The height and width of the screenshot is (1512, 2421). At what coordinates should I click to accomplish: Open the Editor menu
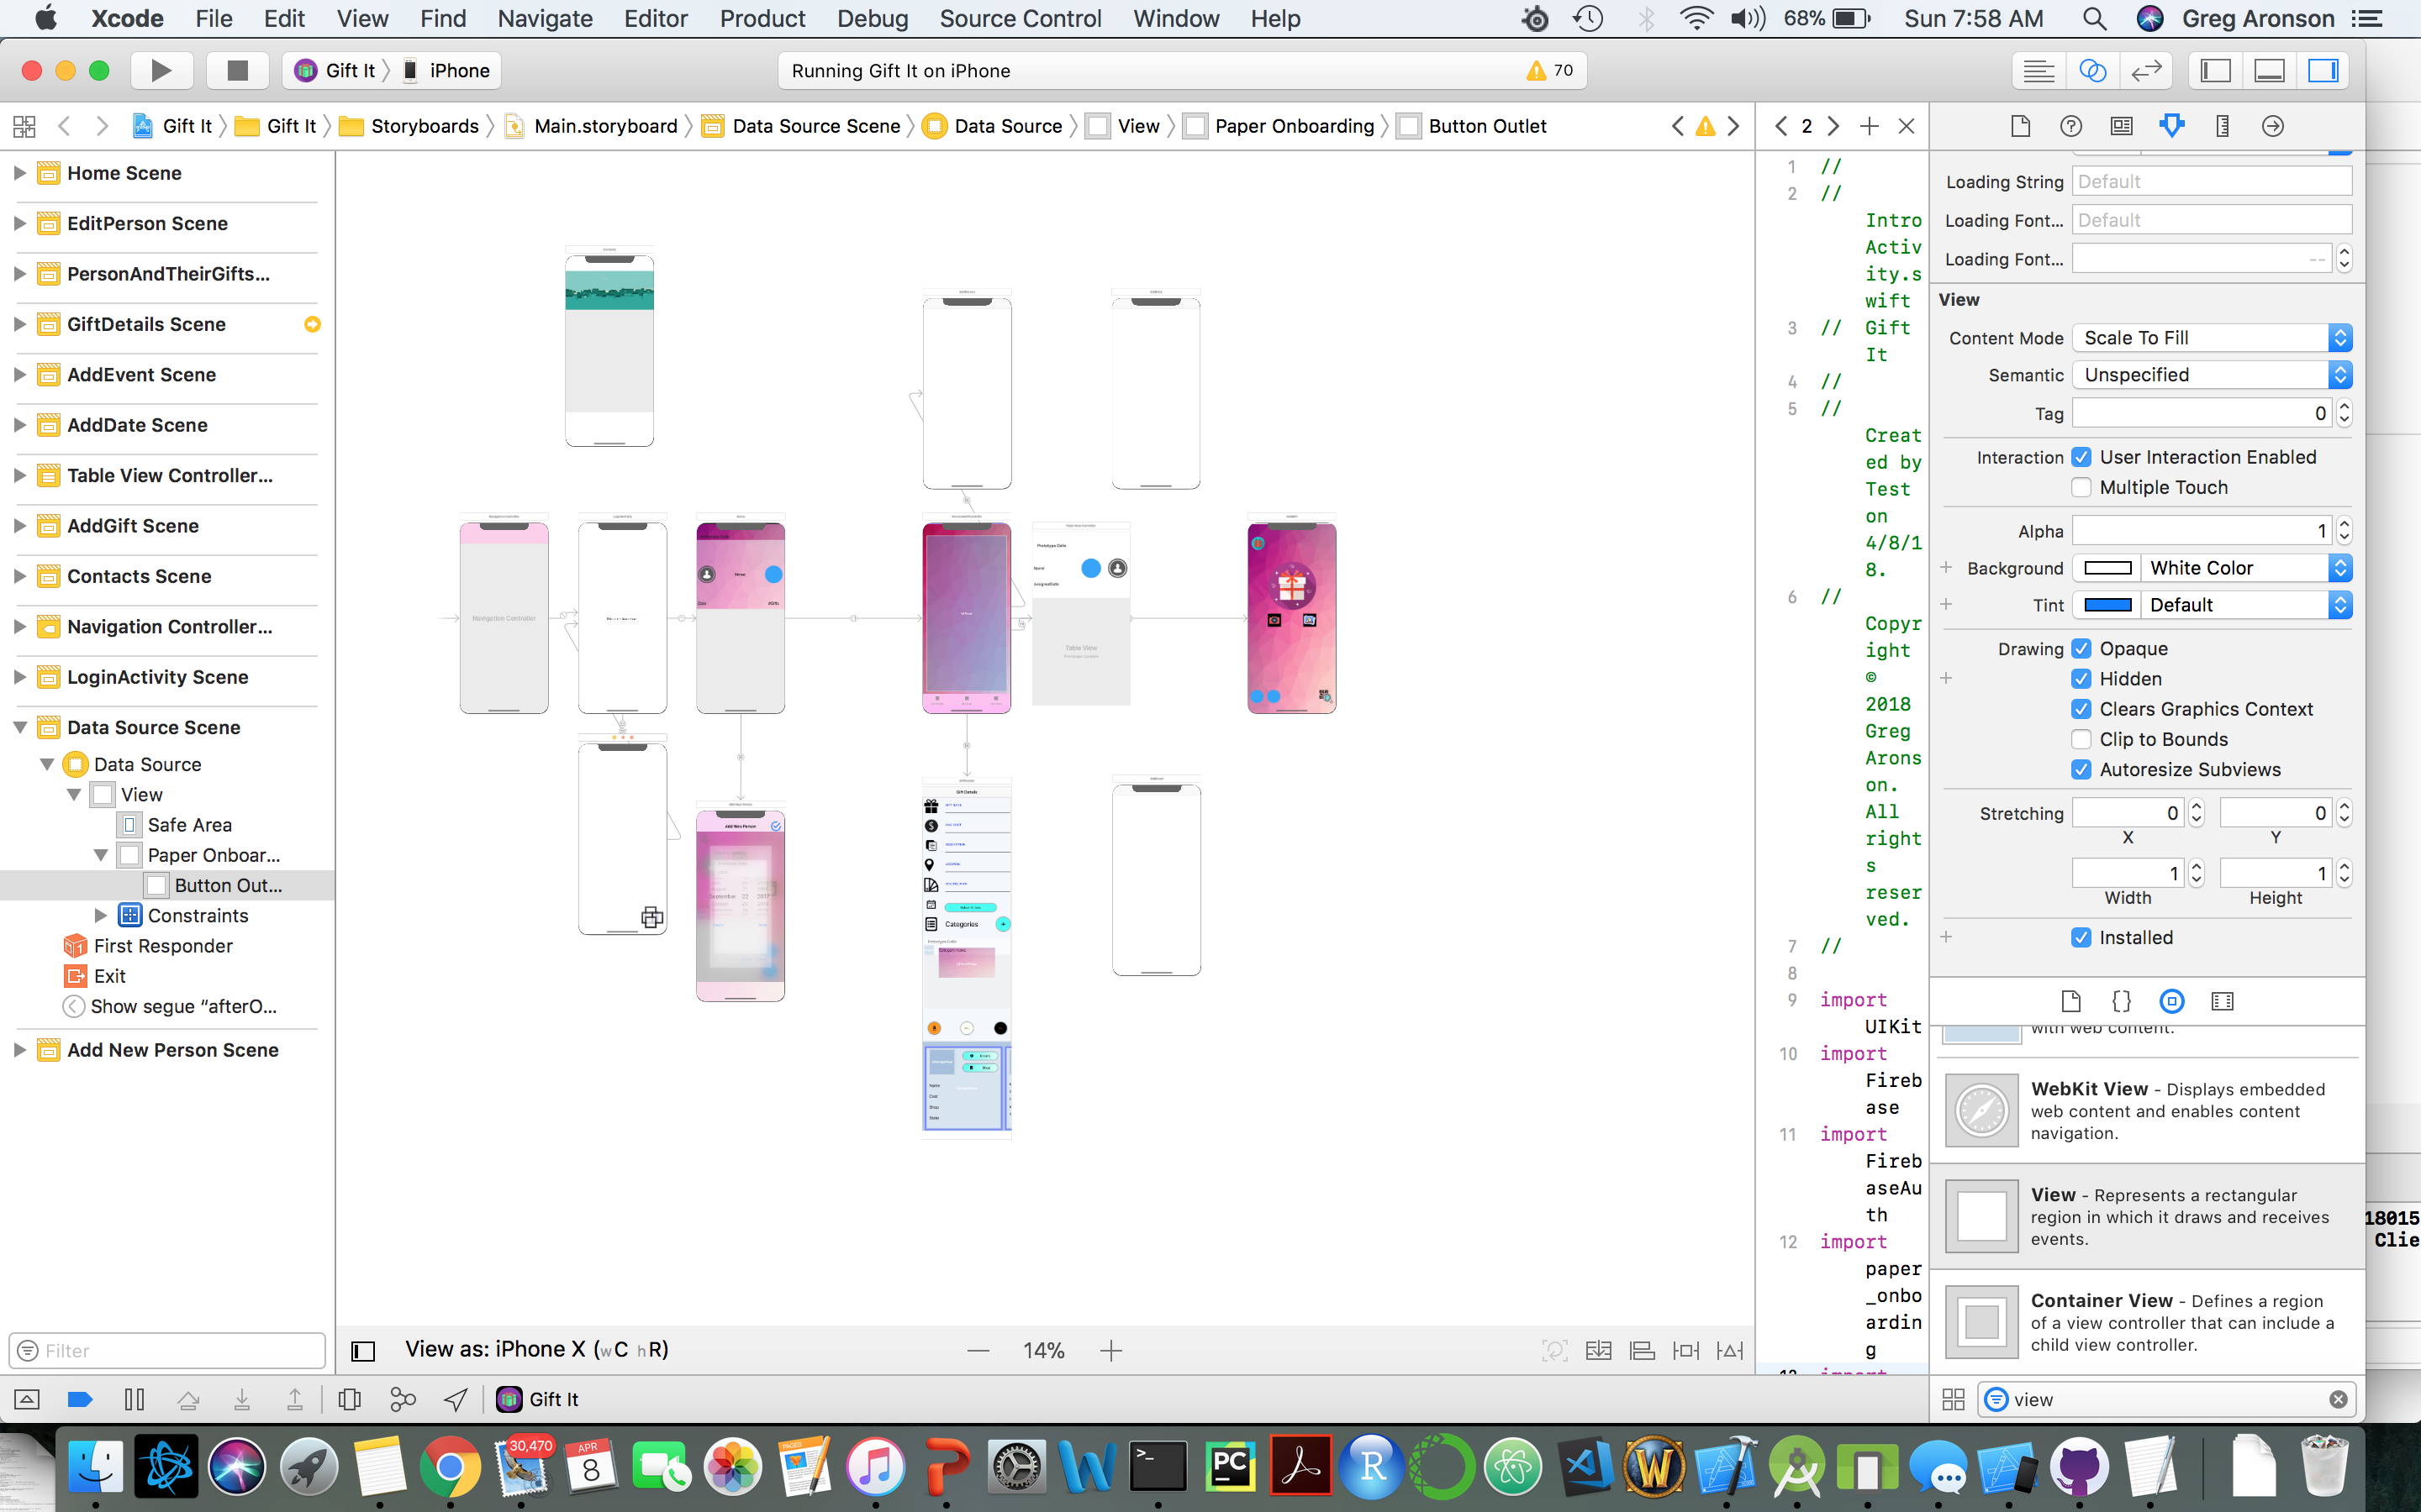[656, 18]
